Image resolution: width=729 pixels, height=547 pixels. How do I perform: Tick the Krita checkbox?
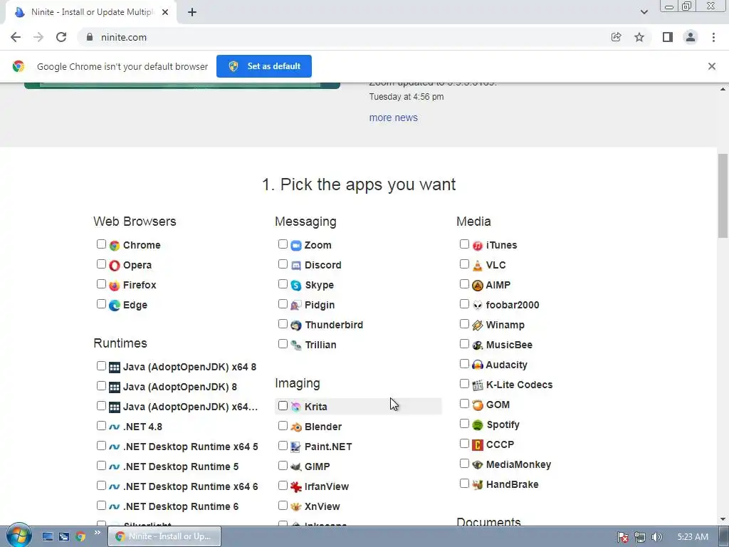click(x=283, y=406)
